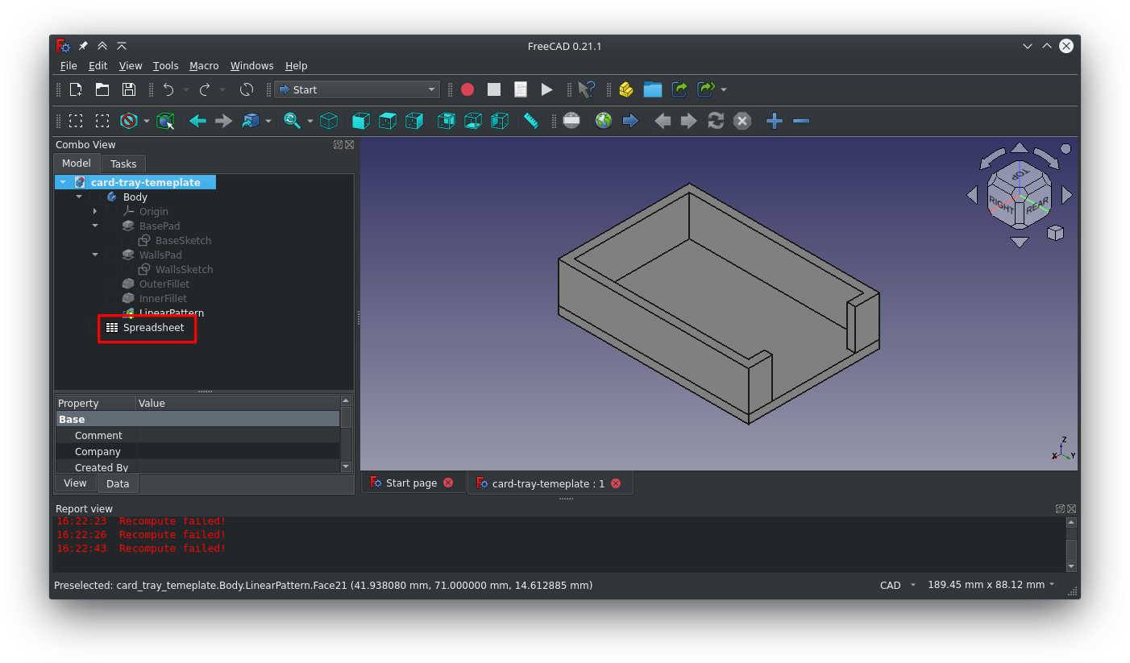Open website using the globe icon
Screen dimensions: 1130x663
(604, 121)
